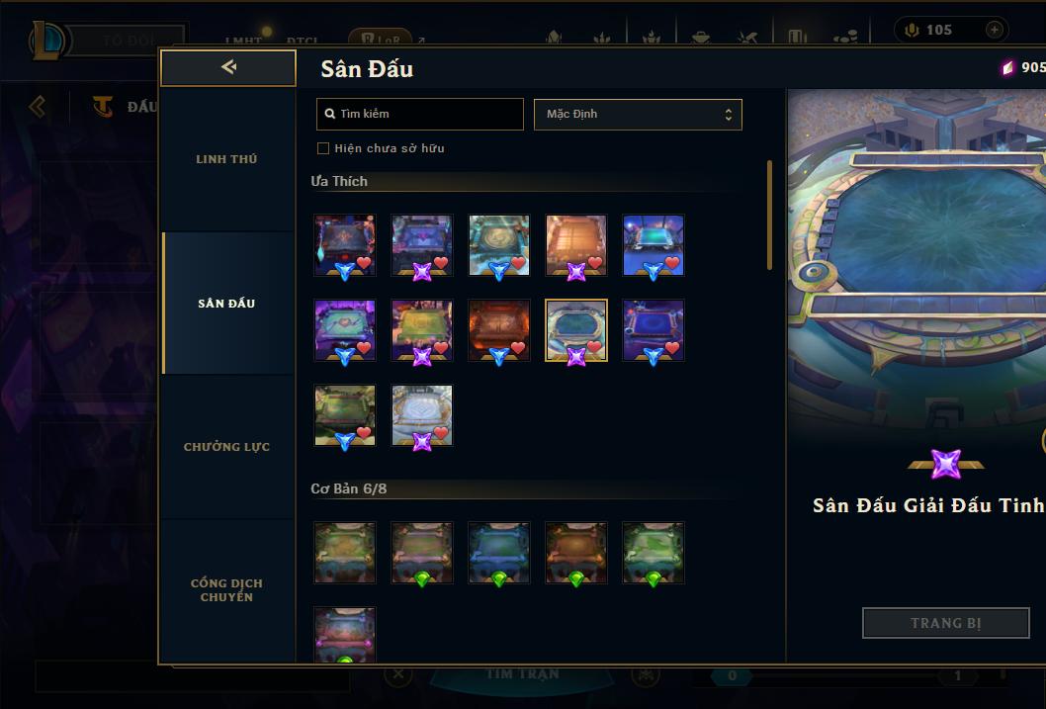Toggle heart on the last Ưa Thích arena

[x=441, y=433]
